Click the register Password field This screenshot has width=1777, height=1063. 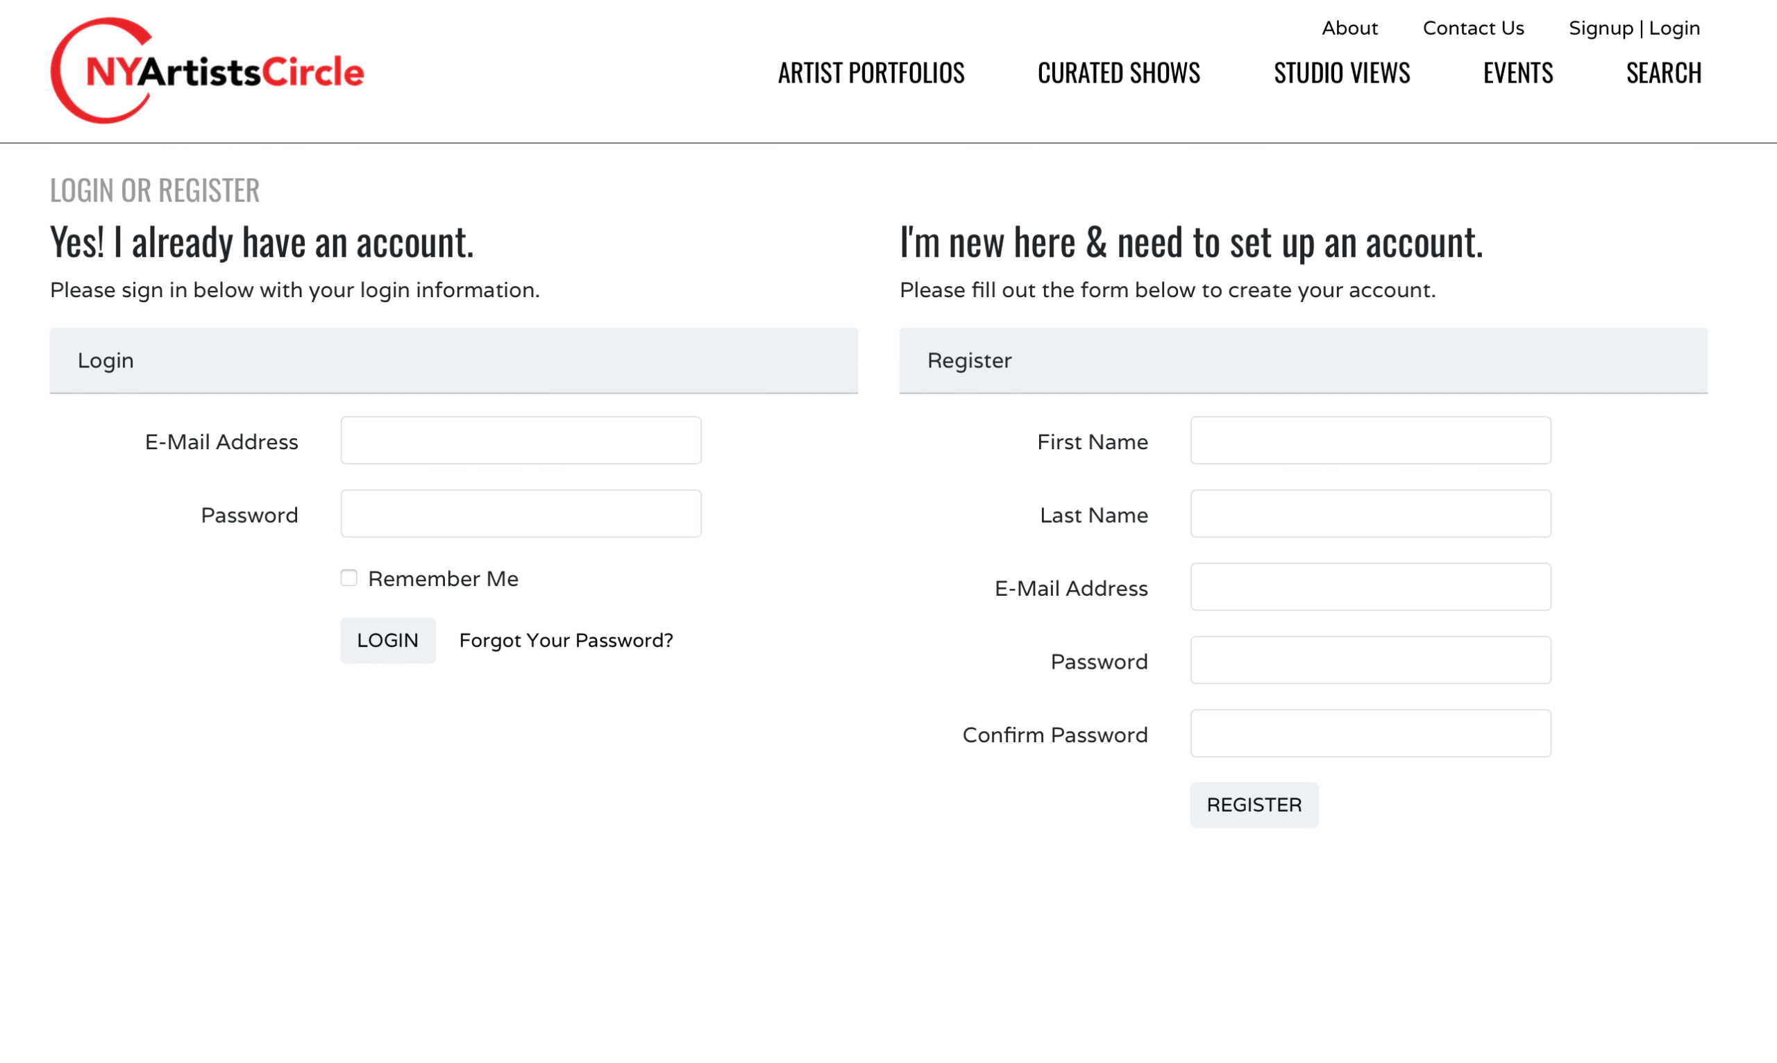1370,660
